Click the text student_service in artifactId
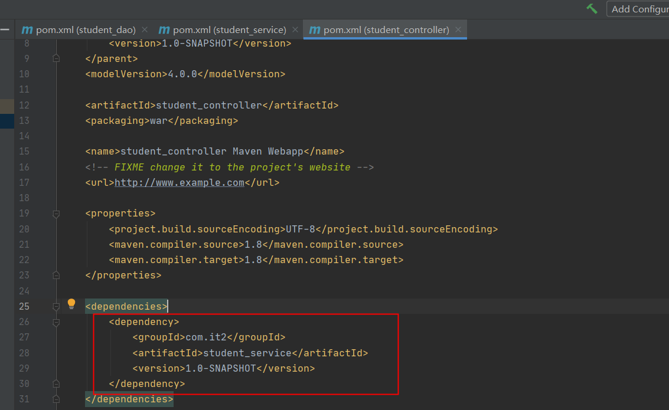The width and height of the screenshot is (669, 410). [247, 353]
